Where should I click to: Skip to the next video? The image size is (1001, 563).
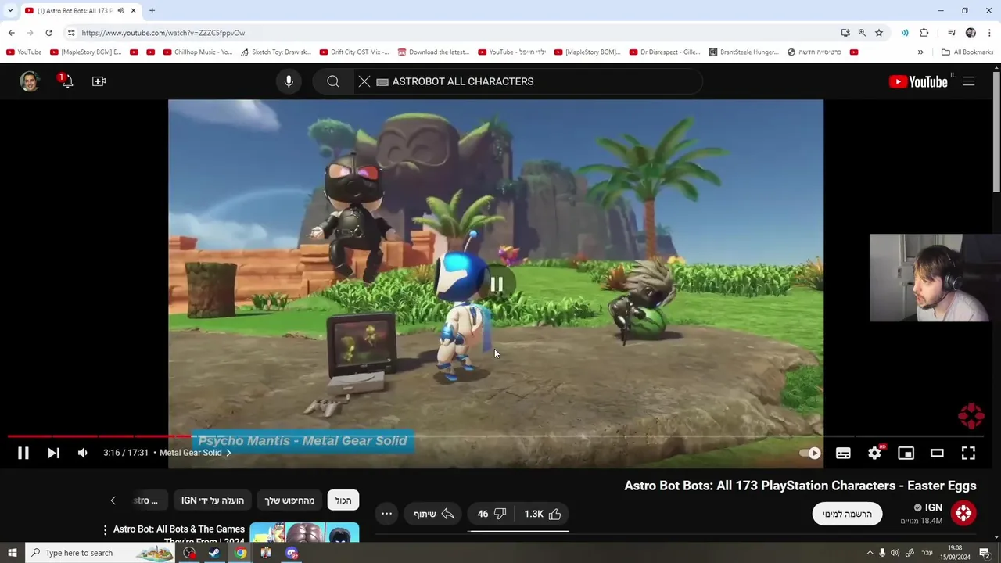[53, 453]
